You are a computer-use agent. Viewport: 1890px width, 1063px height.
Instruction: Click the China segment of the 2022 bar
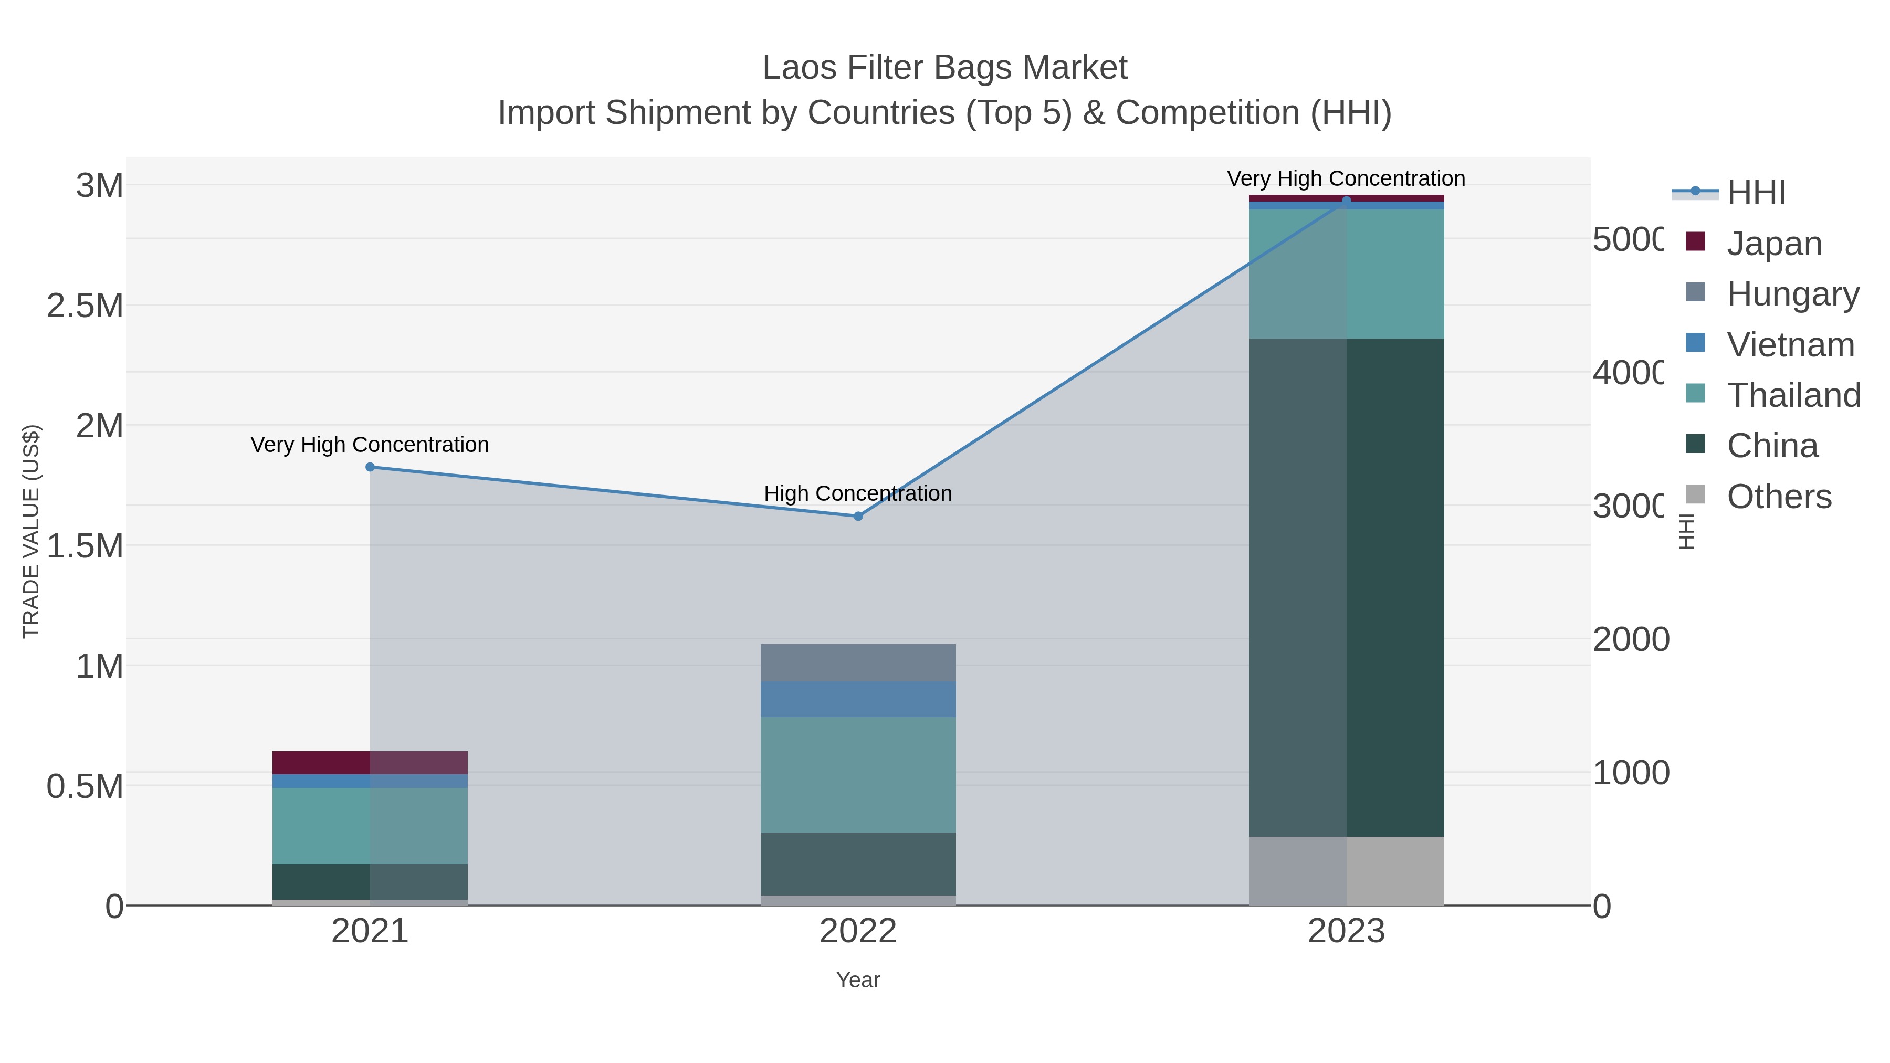click(x=858, y=864)
